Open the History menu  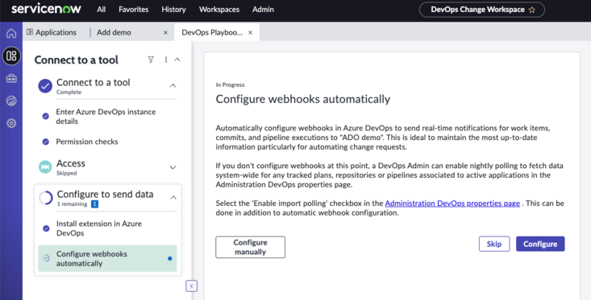click(174, 10)
